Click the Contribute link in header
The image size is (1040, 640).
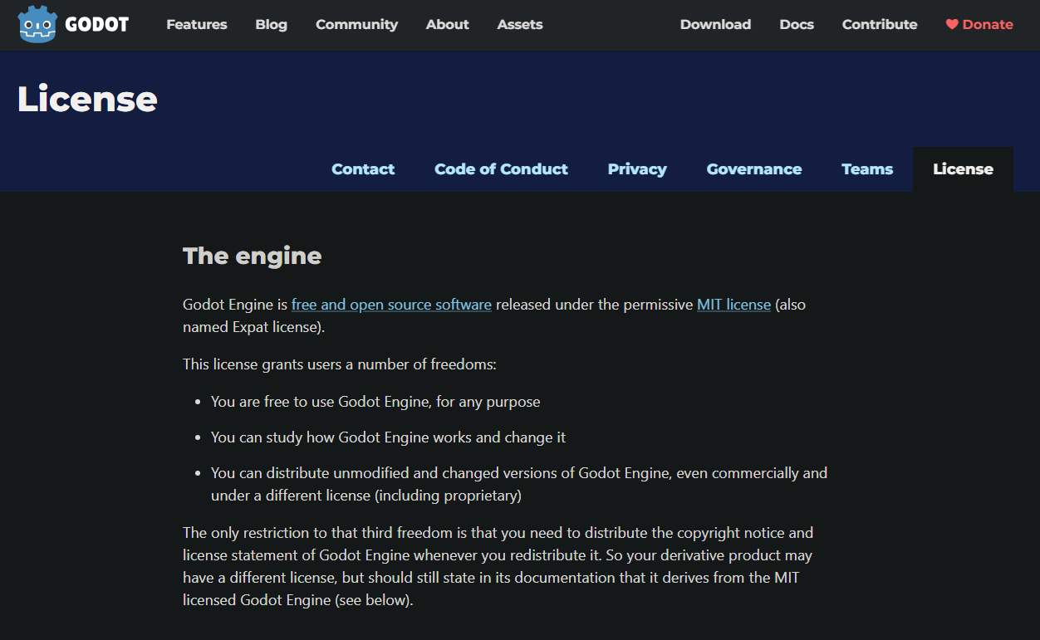pos(880,25)
